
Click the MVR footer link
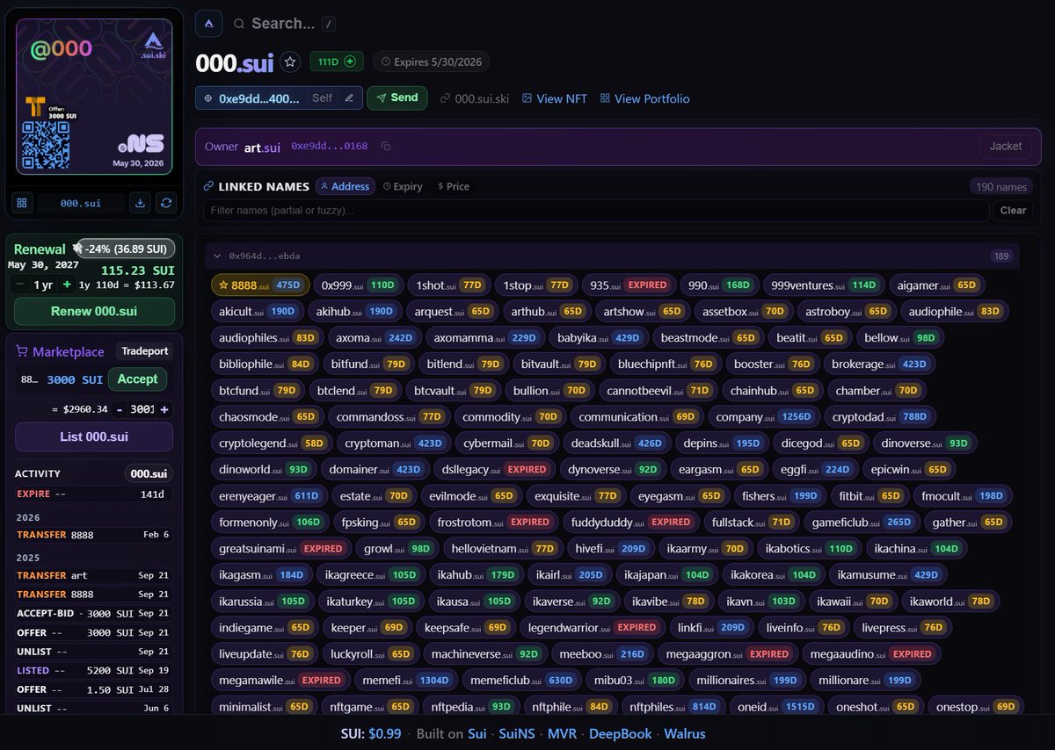point(563,733)
